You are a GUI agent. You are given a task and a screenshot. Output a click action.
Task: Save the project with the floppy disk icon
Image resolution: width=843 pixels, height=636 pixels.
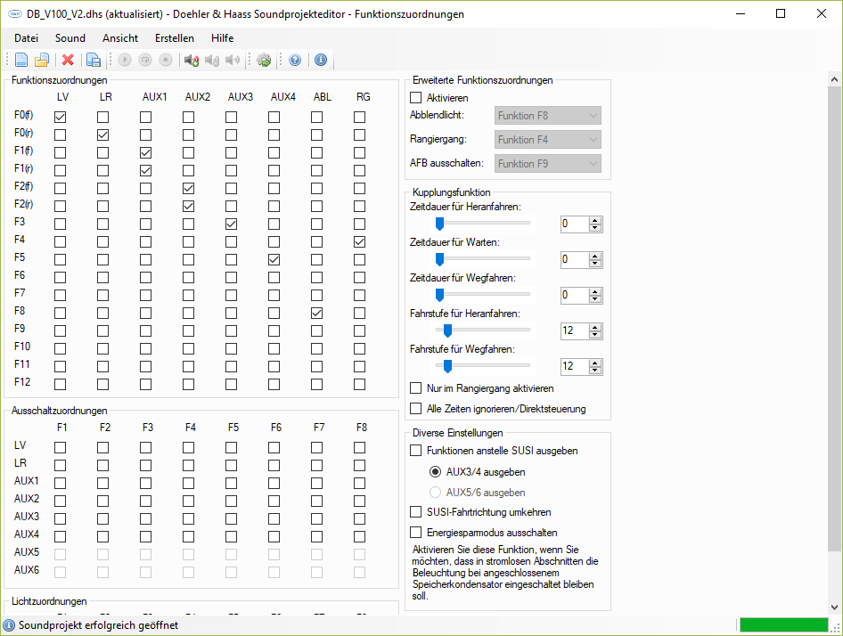coord(94,60)
